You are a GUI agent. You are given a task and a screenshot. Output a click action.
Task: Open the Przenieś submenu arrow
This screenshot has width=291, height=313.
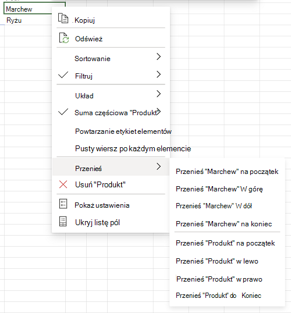click(x=158, y=166)
